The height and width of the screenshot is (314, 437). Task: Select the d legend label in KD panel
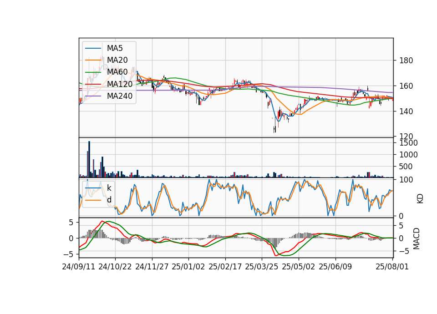pos(109,200)
